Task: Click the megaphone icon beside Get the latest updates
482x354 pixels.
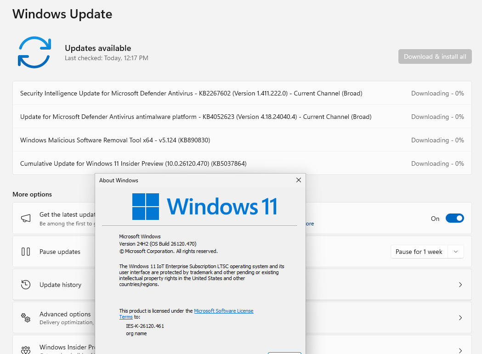Action: pyautogui.click(x=26, y=219)
